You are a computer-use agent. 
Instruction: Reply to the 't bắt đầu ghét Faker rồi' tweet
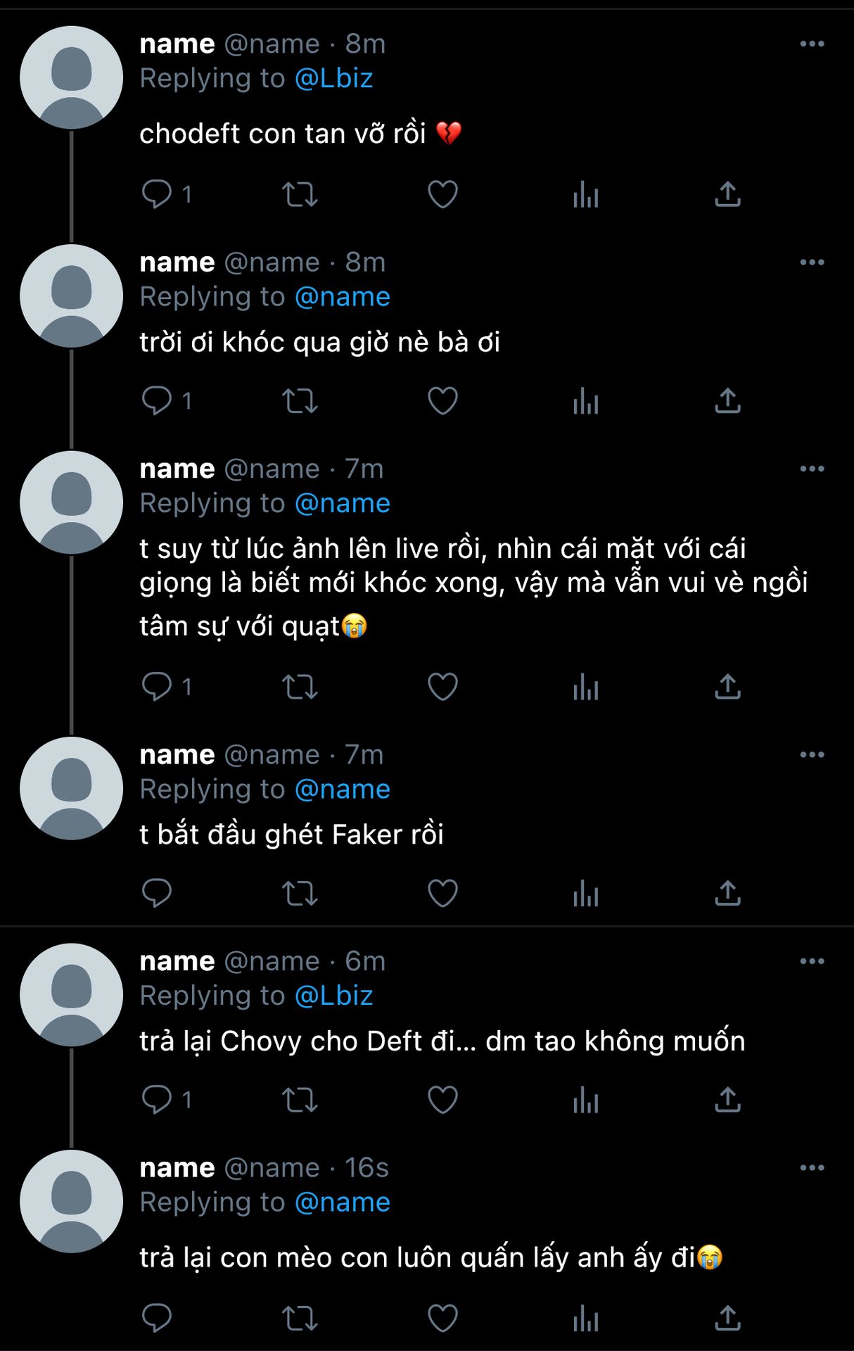point(157,893)
